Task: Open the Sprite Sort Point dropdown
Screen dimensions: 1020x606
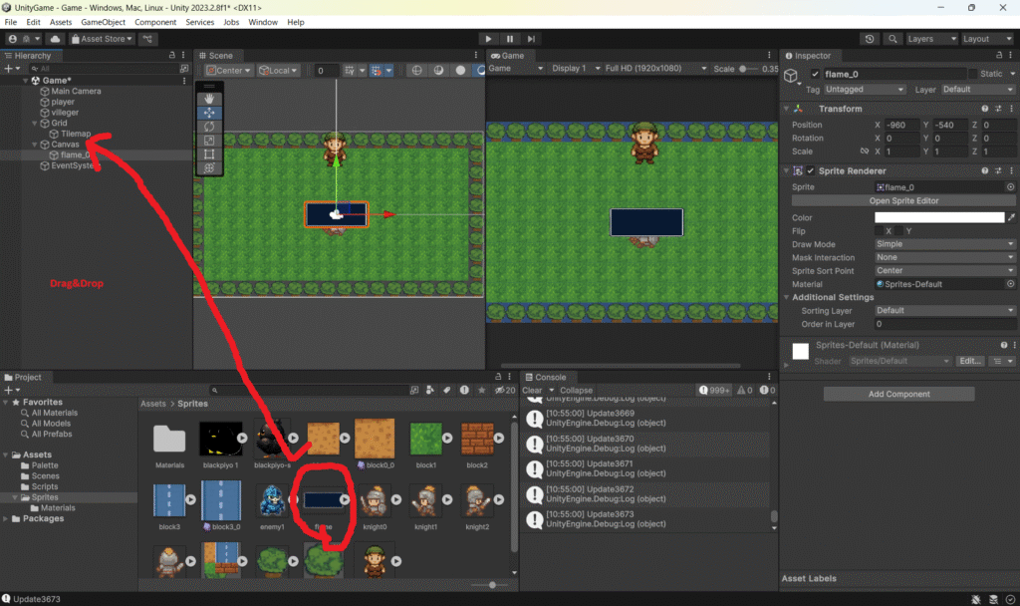Action: coord(944,271)
